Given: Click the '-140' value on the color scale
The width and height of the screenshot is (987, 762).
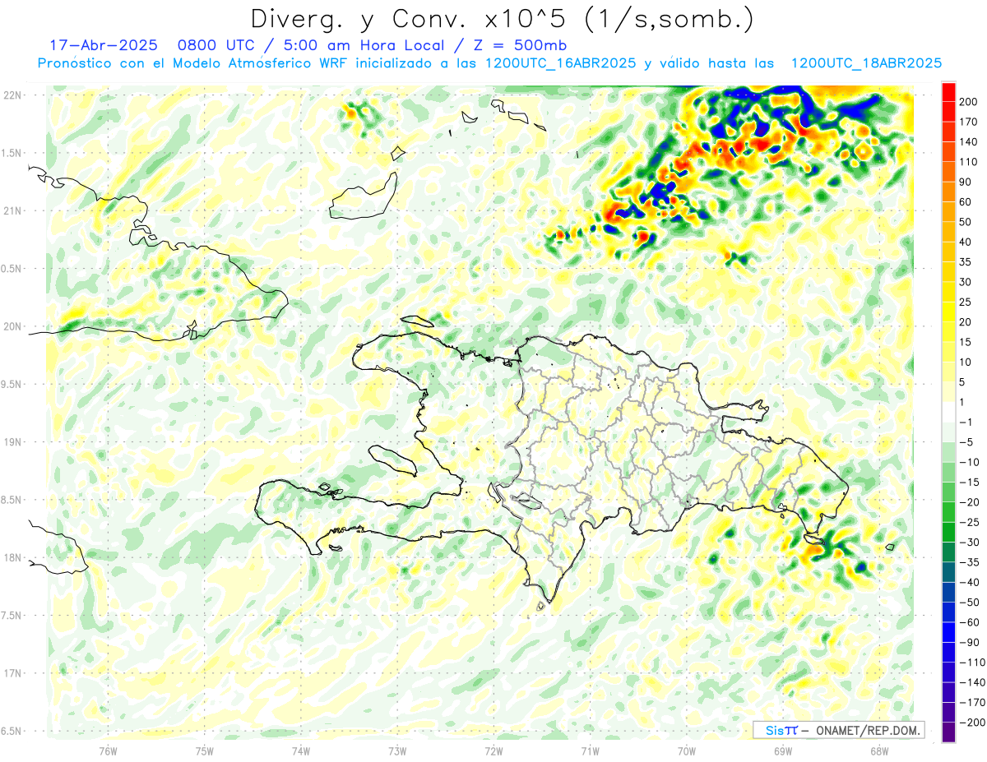Looking at the screenshot, I should coord(972,682).
